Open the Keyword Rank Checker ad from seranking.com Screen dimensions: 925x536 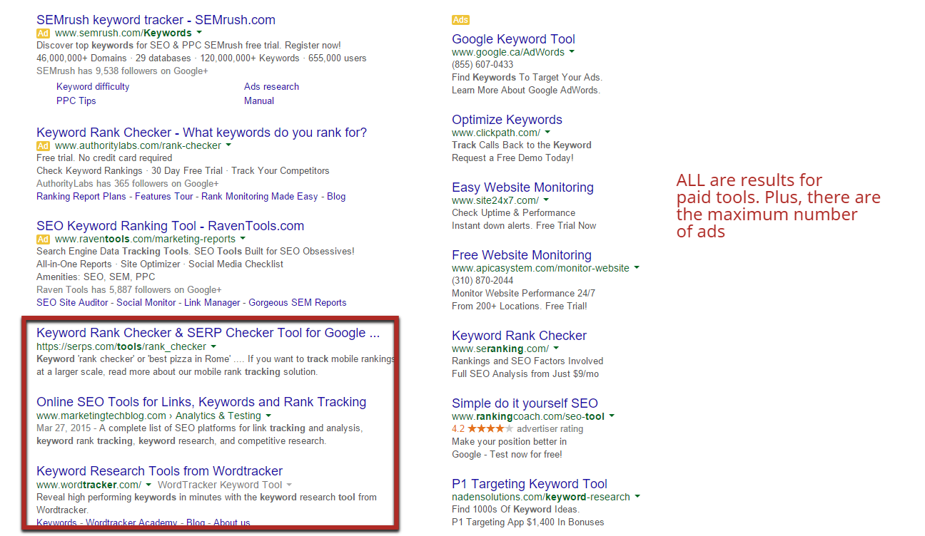point(519,336)
